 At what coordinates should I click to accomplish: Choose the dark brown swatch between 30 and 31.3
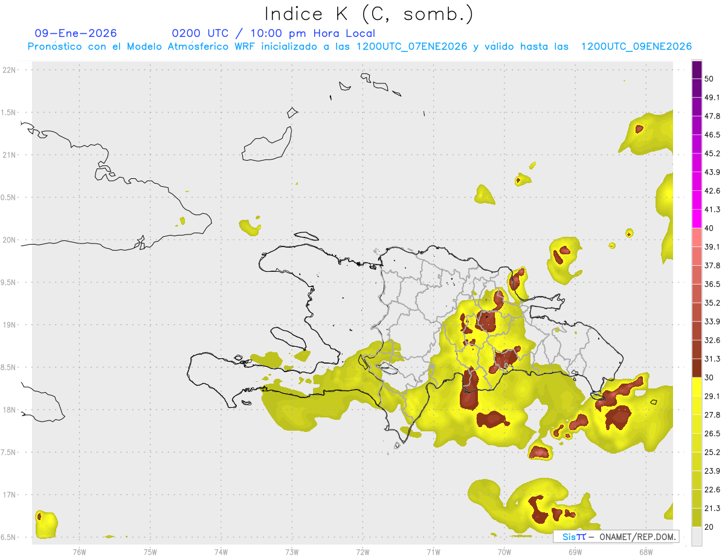tap(697, 368)
